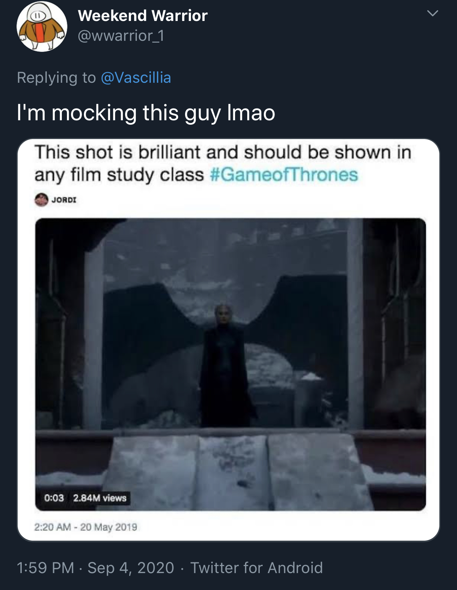457x590 pixels.
Task: Open the Sep 4, 2020 date link
Action: 131,568
